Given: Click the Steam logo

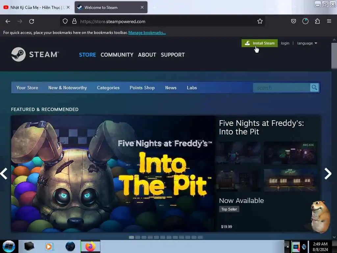Looking at the screenshot, I should pyautogui.click(x=35, y=54).
